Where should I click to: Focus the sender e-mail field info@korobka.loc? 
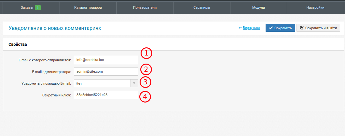pos(106,60)
